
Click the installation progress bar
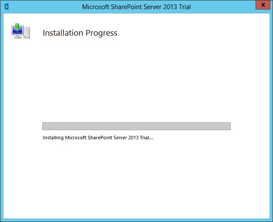coord(136,126)
